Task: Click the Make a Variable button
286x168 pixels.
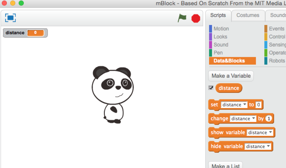Action: point(231,76)
